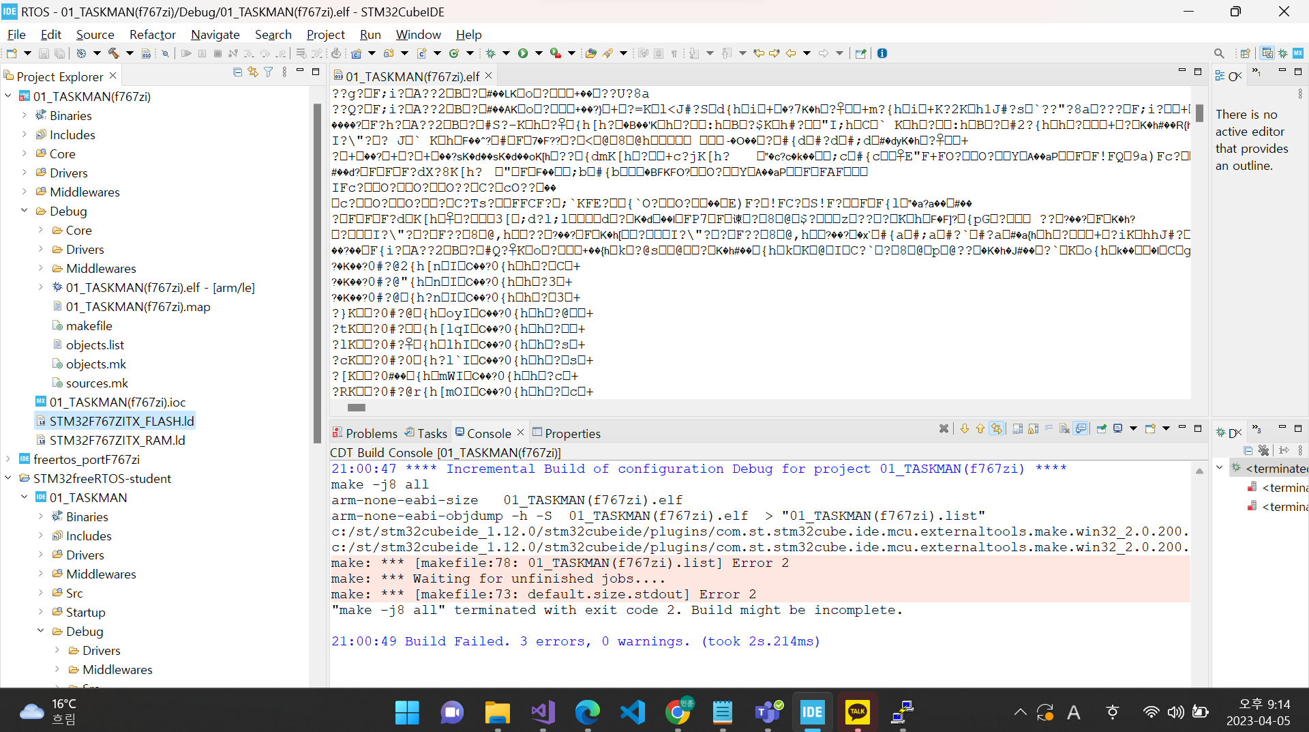The width and height of the screenshot is (1309, 732).
Task: Collapse all in Debug panel
Action: click(x=1248, y=450)
